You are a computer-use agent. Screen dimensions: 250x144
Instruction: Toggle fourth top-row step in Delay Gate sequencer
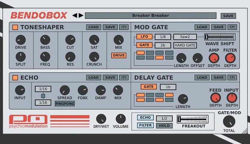[x=169, y=95]
